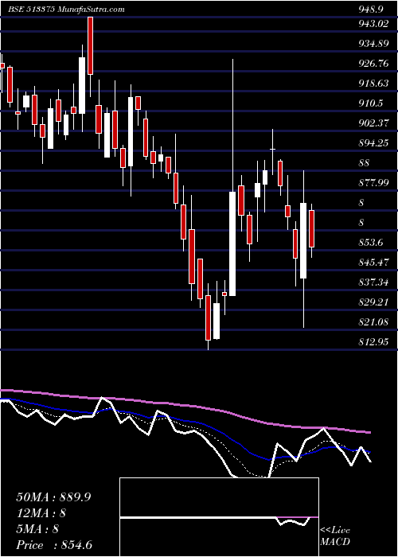
Task: Click the 853.6 price axis label
Action: (371, 243)
